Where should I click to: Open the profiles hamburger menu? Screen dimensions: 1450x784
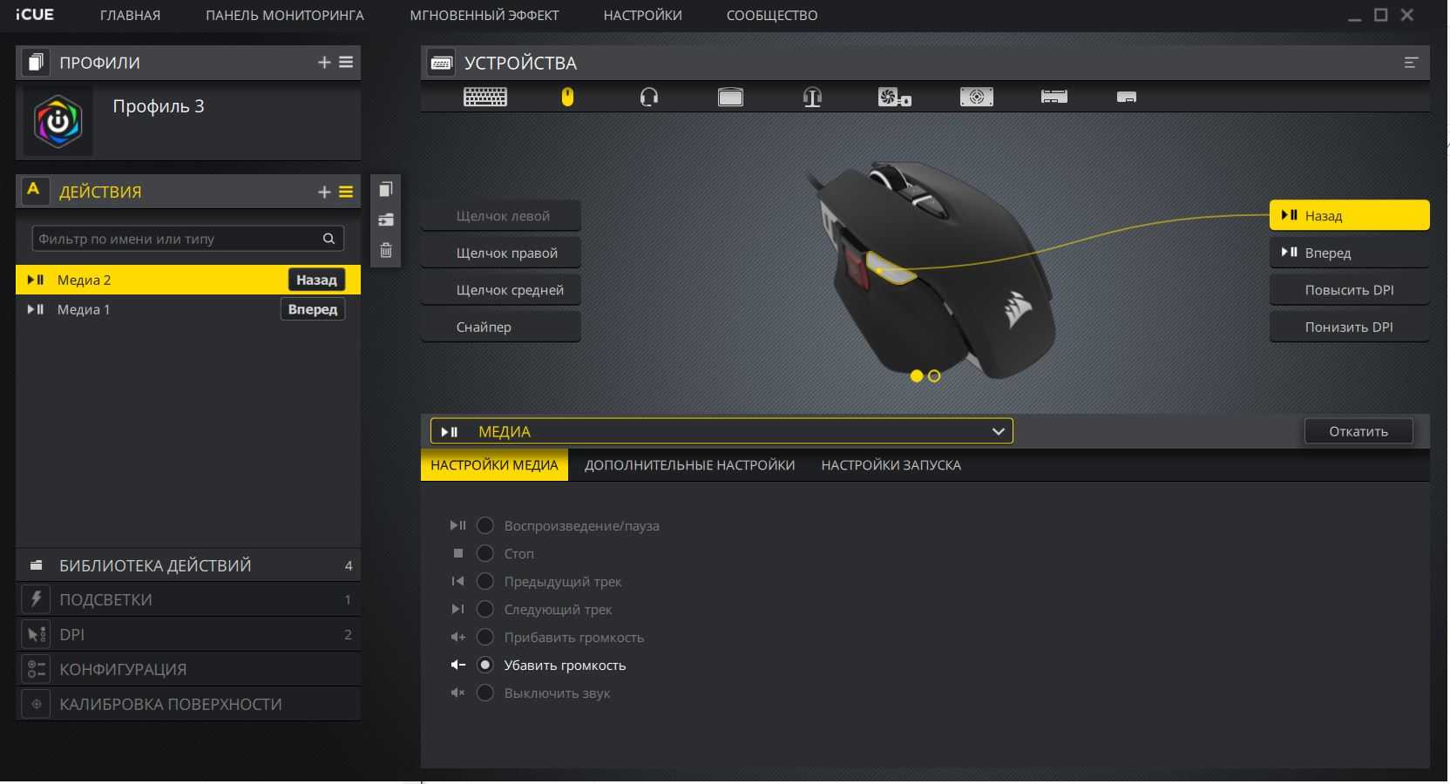point(346,63)
